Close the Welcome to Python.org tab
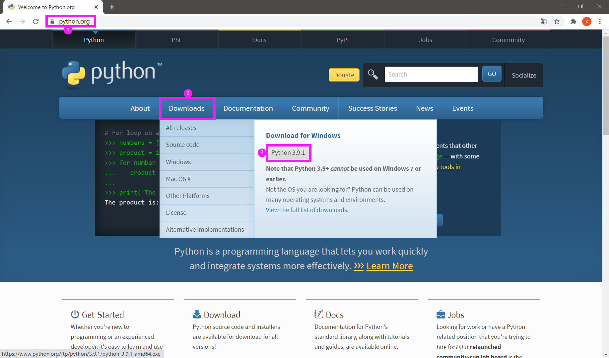 coord(96,7)
